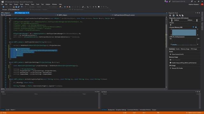Screen dimensions: 204x114
Task: Open the Process dropdown for UE4Editor.exe
Action: click(28, 9)
